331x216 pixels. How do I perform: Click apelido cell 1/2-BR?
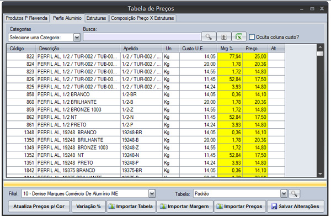tap(141, 94)
